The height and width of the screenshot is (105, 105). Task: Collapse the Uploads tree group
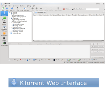[x=9, y=14]
